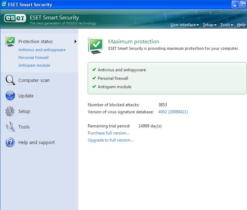Click Purchase full version link
The image size is (247, 210).
(109, 133)
